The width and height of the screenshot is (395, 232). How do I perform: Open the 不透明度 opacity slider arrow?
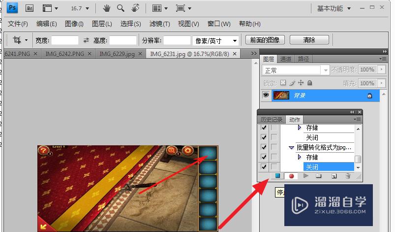(382, 69)
